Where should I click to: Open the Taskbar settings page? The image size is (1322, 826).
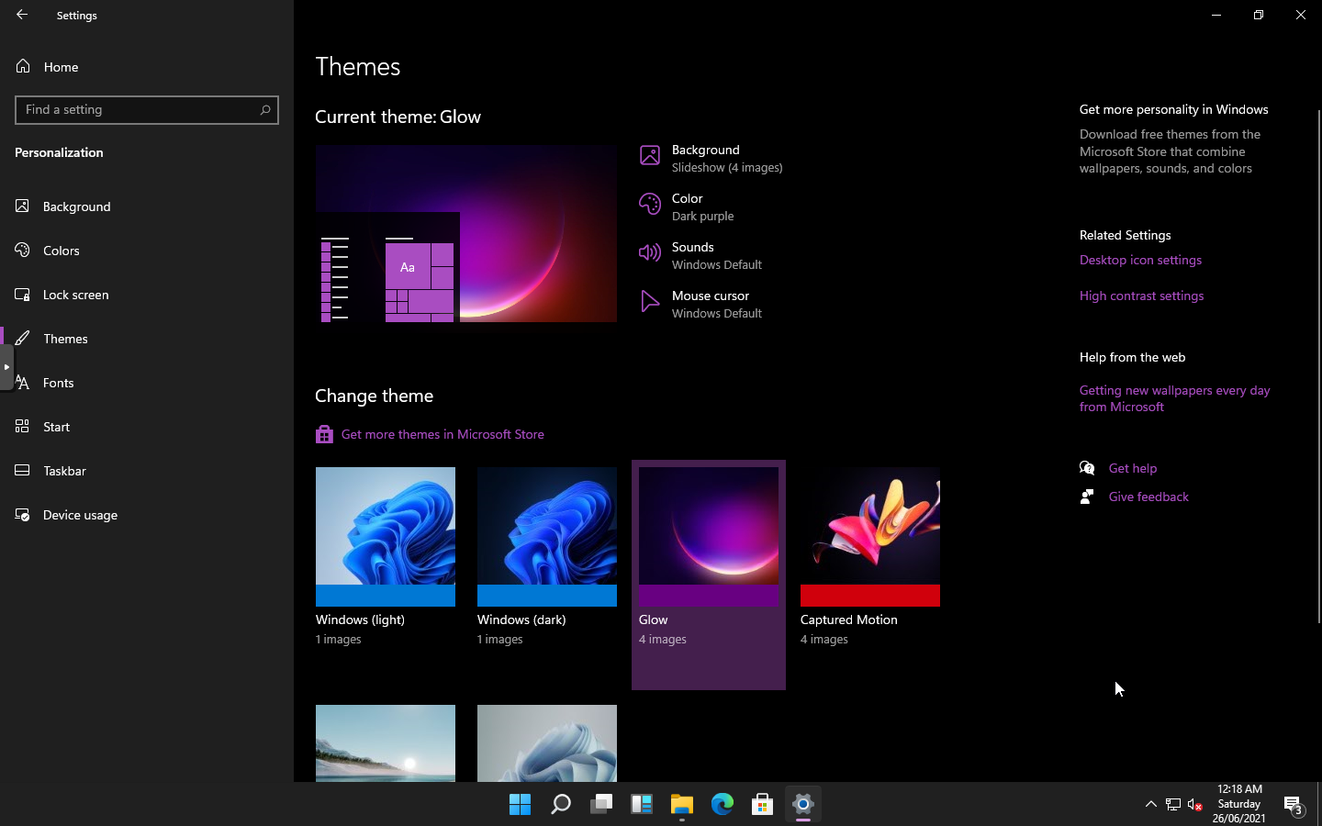coord(147,471)
